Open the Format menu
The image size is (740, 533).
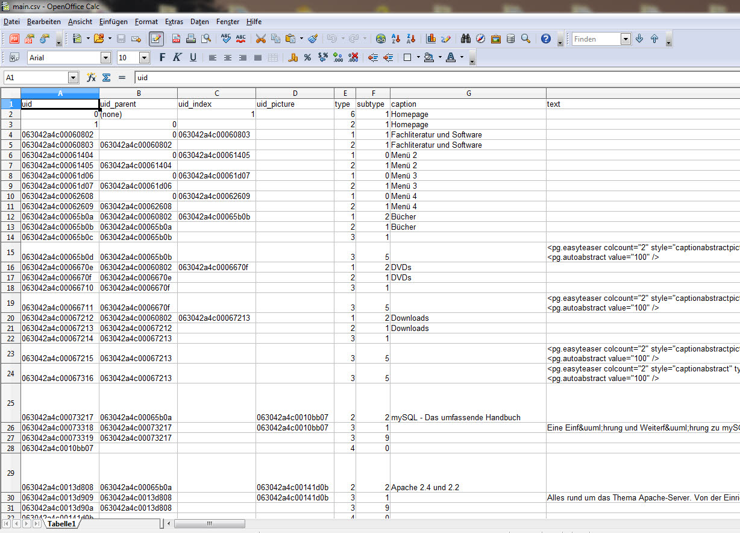pyautogui.click(x=146, y=22)
